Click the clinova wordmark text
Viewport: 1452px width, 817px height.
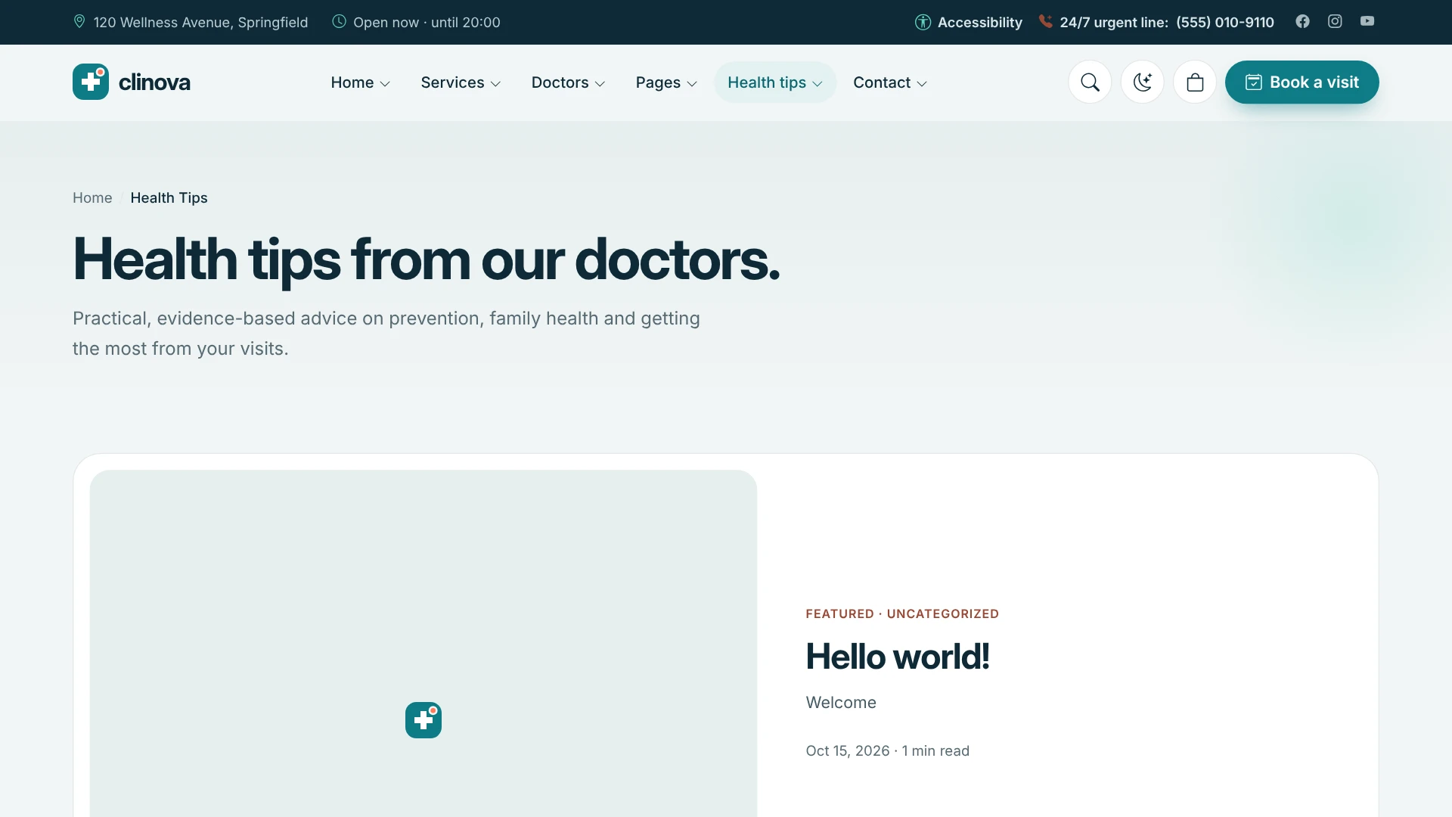click(x=154, y=82)
